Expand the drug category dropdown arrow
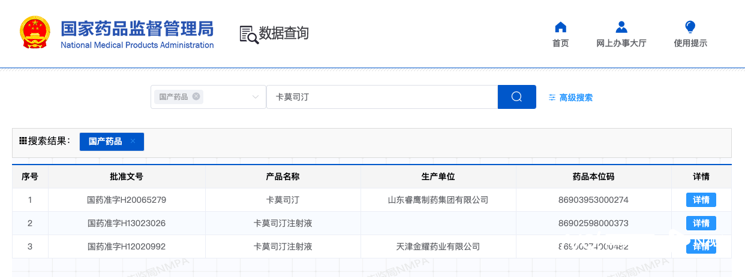745x277 pixels. point(256,97)
